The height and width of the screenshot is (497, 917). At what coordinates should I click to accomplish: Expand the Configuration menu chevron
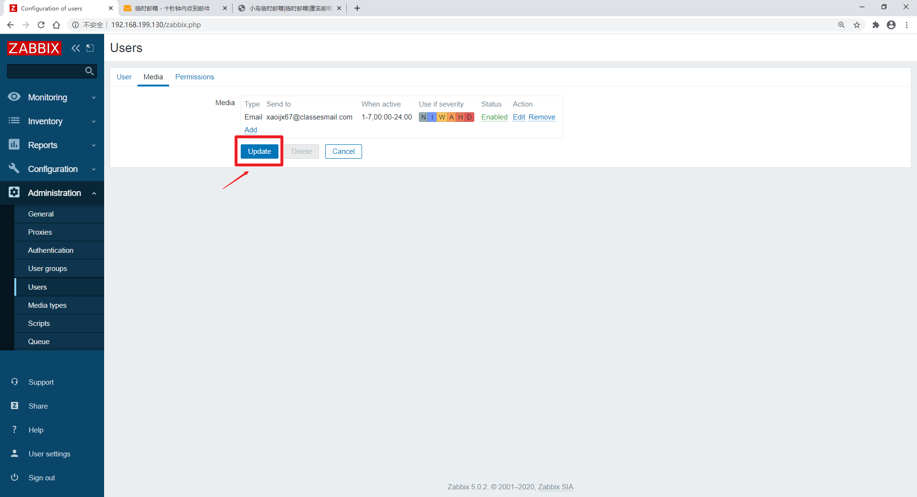tap(94, 169)
